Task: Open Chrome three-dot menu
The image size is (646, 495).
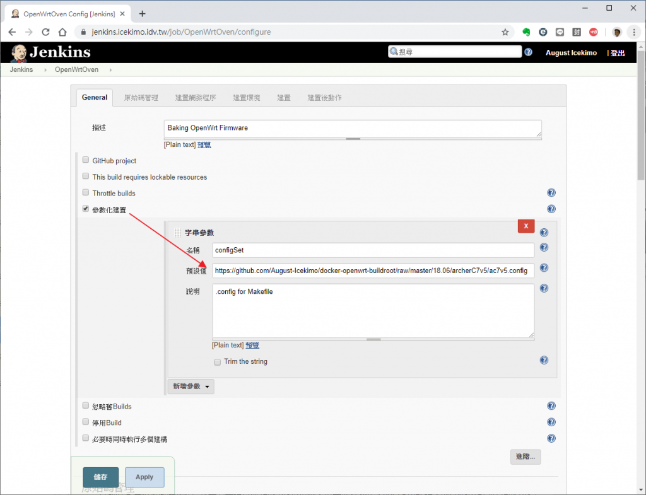Action: click(634, 32)
